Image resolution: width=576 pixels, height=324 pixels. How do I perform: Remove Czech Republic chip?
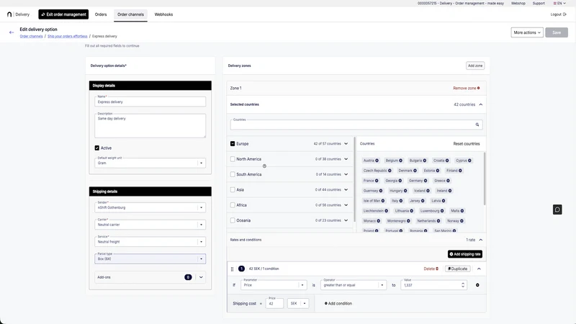(390, 171)
